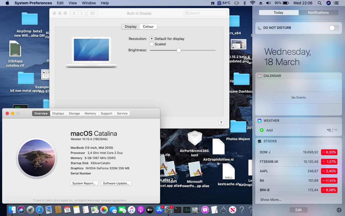345x216 pixels.
Task: Open the Service tab in About This Mac
Action: (x=122, y=113)
